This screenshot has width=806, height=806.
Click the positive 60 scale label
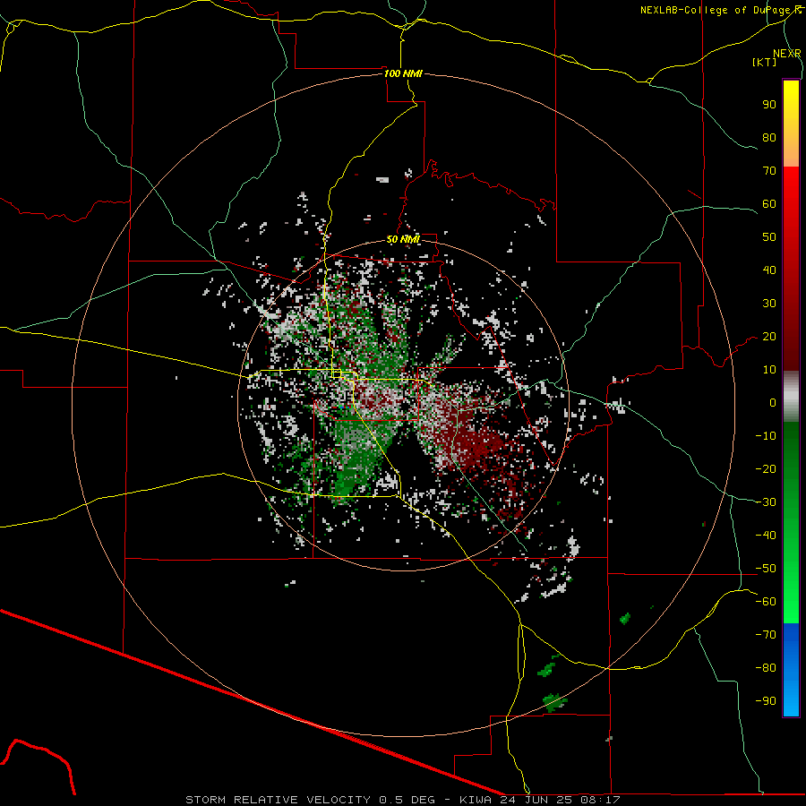coord(769,203)
